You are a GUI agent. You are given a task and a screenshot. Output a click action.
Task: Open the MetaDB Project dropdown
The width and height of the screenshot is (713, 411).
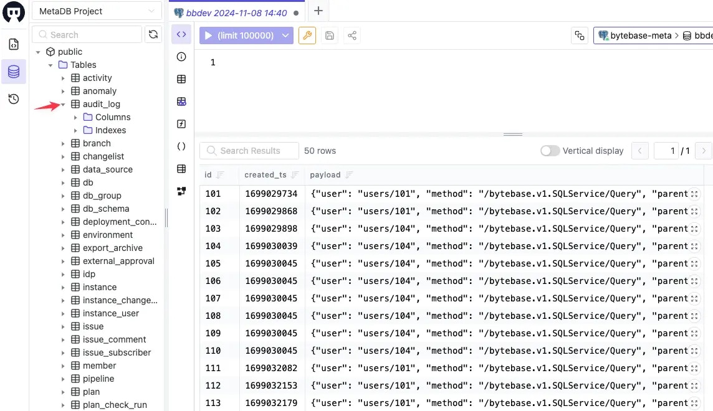(96, 11)
